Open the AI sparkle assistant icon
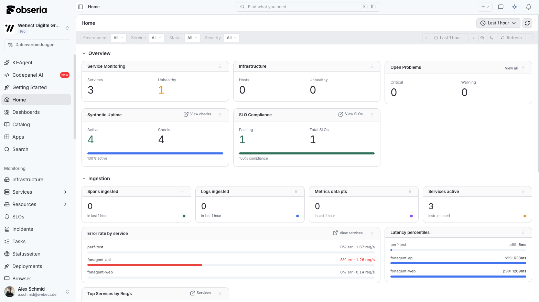The image size is (539, 302). pyautogui.click(x=515, y=7)
